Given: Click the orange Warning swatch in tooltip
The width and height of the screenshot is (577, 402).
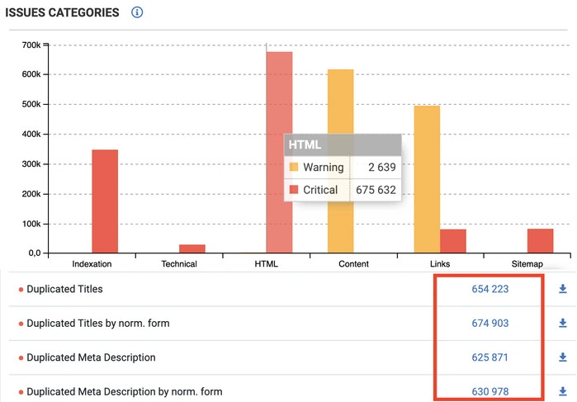Looking at the screenshot, I should tap(294, 168).
